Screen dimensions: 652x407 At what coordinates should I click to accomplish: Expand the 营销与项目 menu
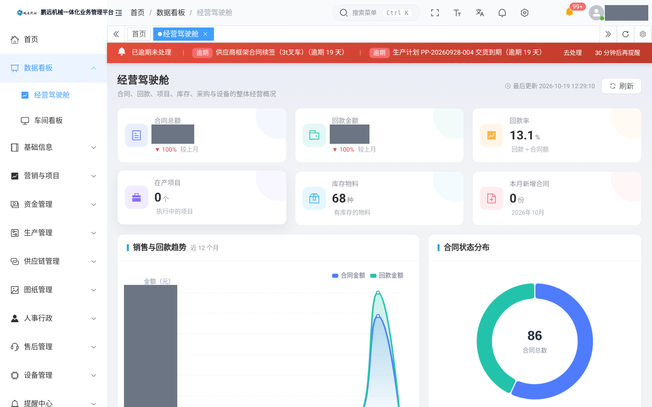[53, 176]
